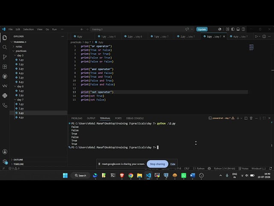
Task: Open the Windsurf panel icon
Action: coord(5,86)
